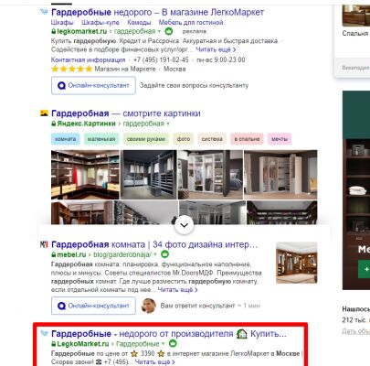Click the consultant avatar photo

coord(149,306)
